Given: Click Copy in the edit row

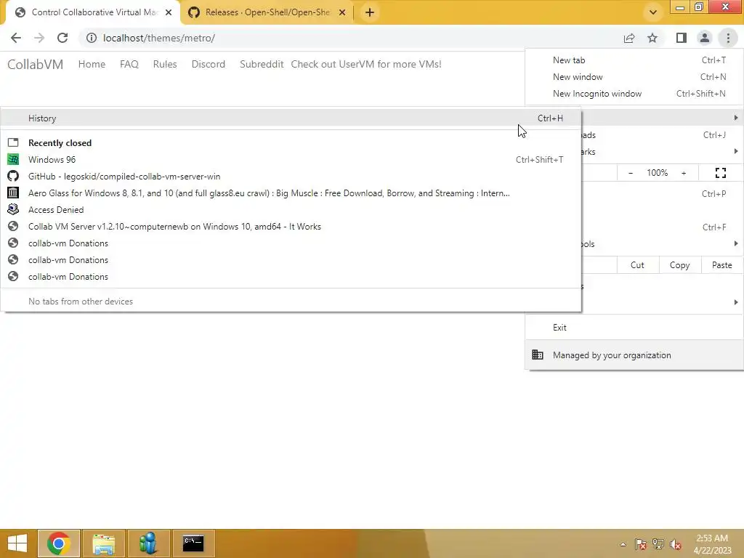Looking at the screenshot, I should (679, 265).
